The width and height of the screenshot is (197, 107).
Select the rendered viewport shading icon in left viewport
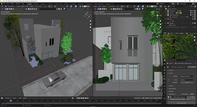89,6
